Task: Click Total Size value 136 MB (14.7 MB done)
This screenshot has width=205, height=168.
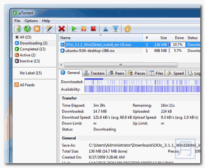Action: coord(108,151)
